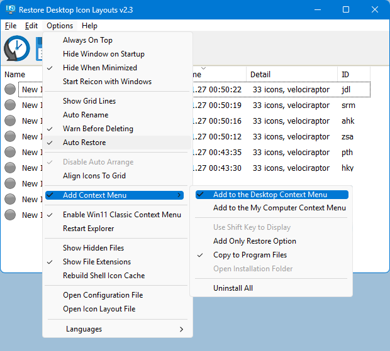
Task: Choose Uninstall All
Action: pyautogui.click(x=272, y=288)
